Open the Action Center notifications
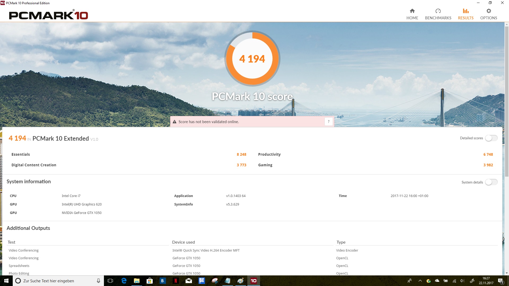509x286 pixels. (x=500, y=281)
